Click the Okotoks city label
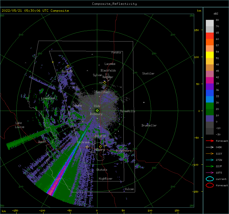 pos(102,170)
